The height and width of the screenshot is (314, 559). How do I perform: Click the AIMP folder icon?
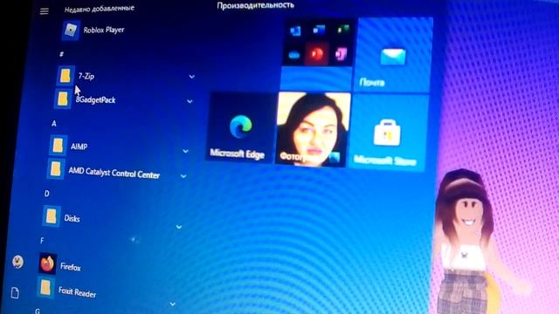pyautogui.click(x=58, y=146)
